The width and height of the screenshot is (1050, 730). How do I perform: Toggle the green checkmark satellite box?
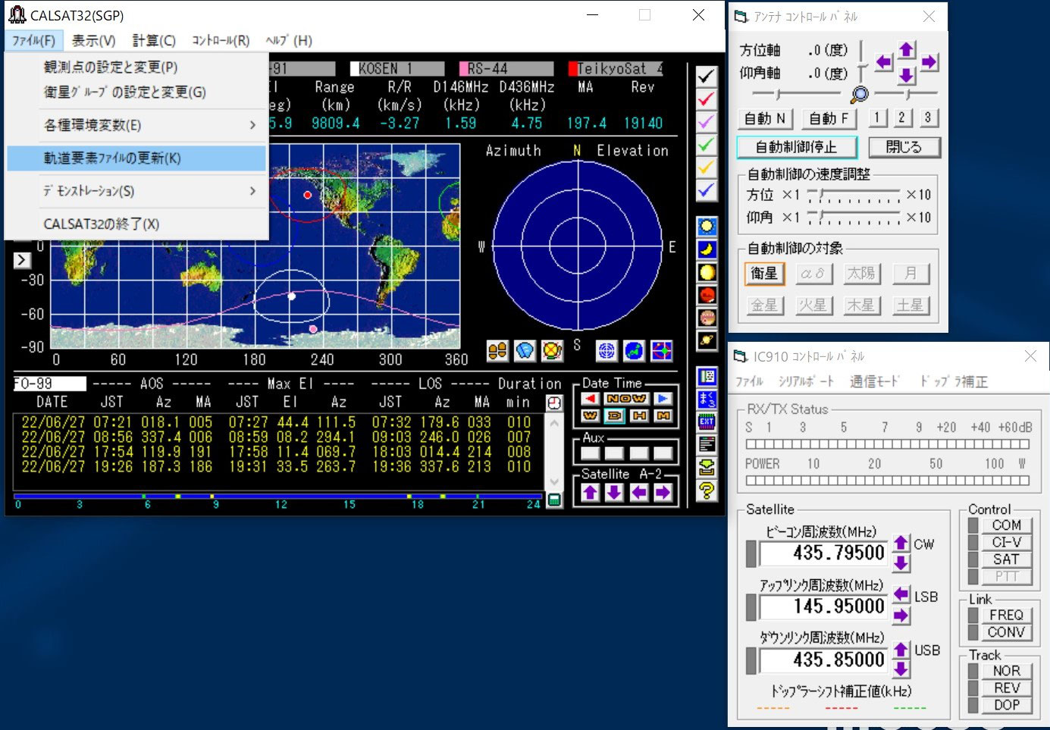point(706,145)
